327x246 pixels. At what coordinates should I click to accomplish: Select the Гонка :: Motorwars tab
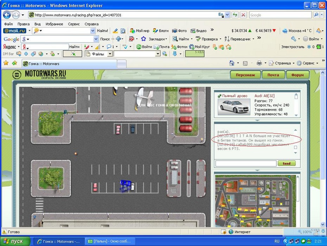point(69,63)
